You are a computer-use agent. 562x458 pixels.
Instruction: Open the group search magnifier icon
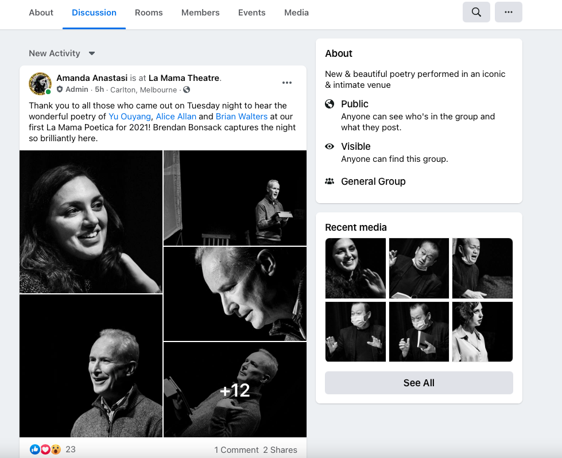476,12
